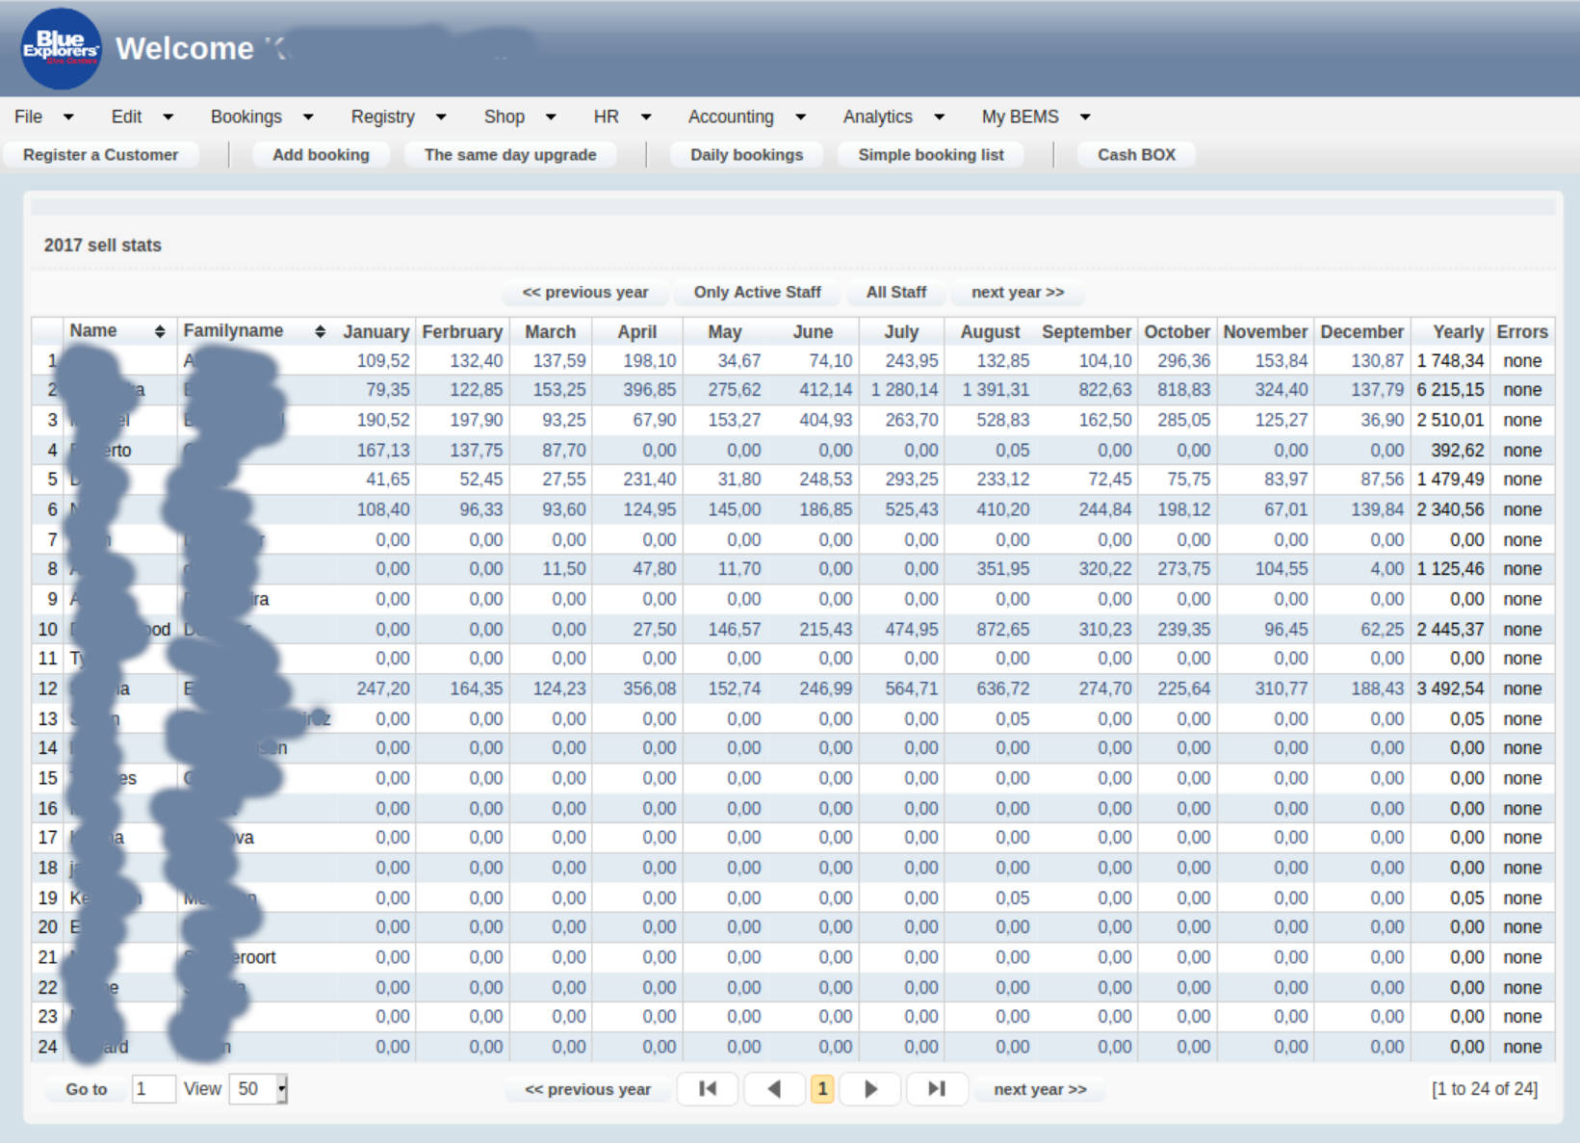Screen dimensions: 1580x1143
Task: Click The same day upgrade button
Action: (510, 155)
